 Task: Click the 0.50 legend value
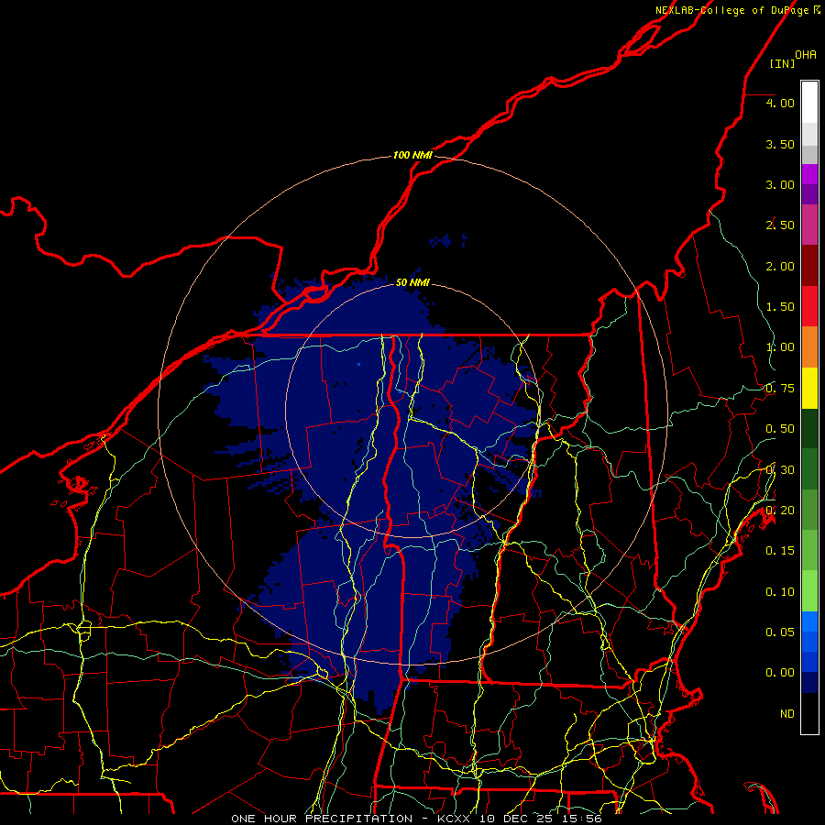780,429
